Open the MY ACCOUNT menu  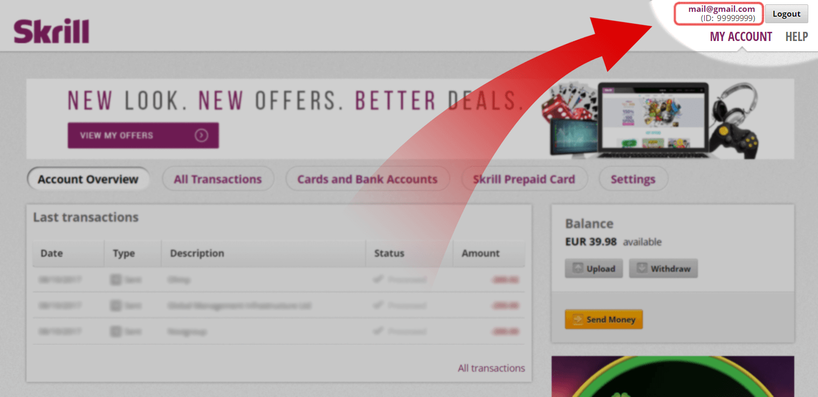tap(741, 37)
